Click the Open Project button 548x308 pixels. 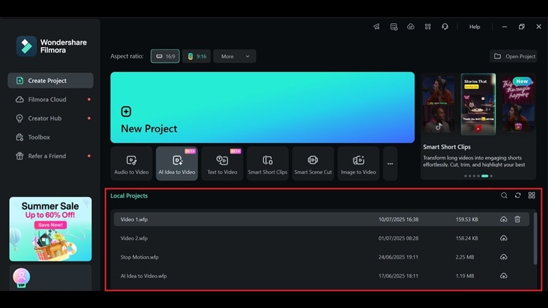(513, 56)
